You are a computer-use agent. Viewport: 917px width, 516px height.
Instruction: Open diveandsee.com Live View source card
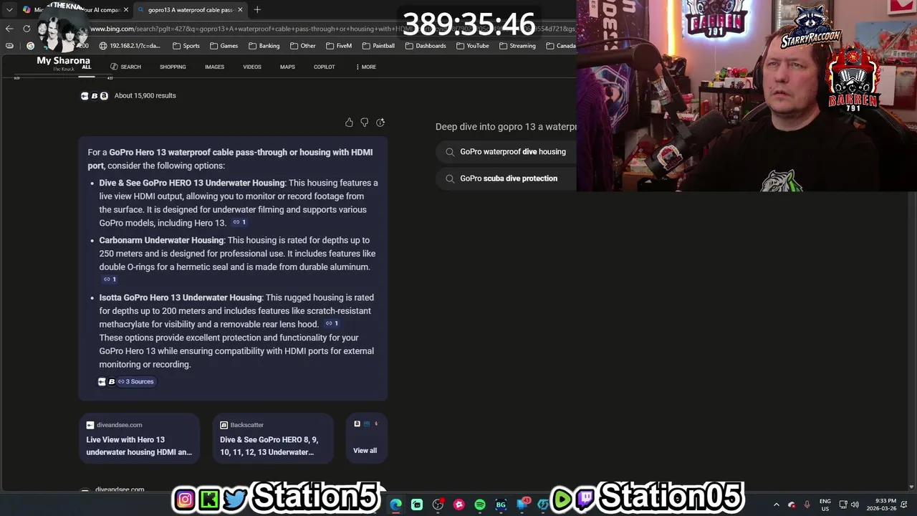pos(139,438)
